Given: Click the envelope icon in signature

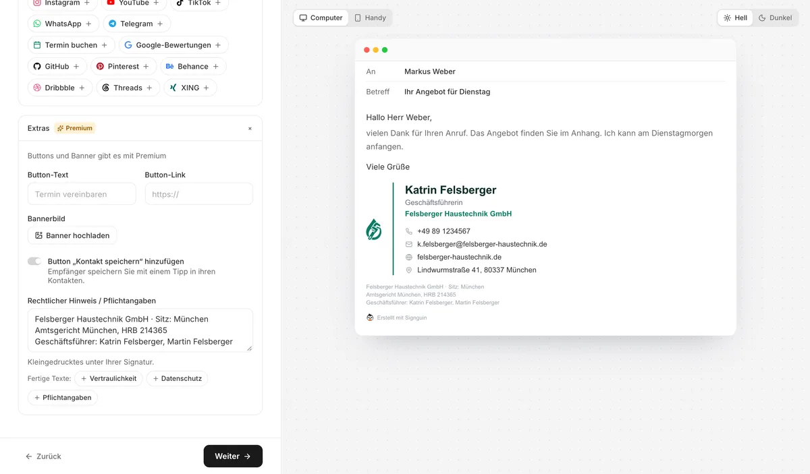Looking at the screenshot, I should point(409,244).
